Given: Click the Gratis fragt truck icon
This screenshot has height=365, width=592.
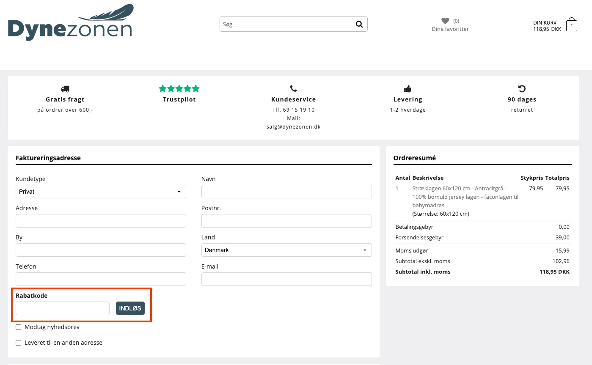Looking at the screenshot, I should [x=65, y=89].
